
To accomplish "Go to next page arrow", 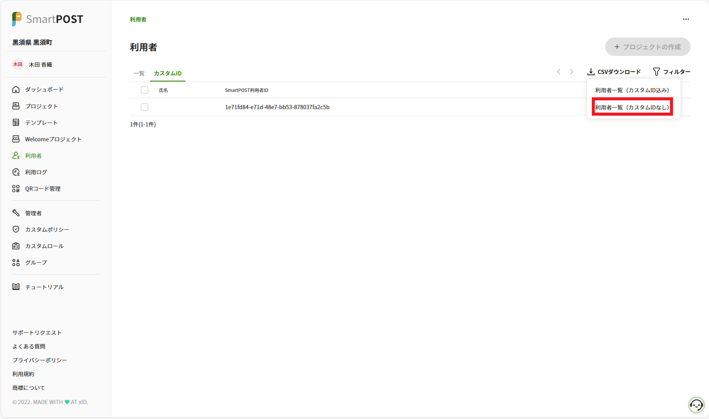I will point(571,72).
